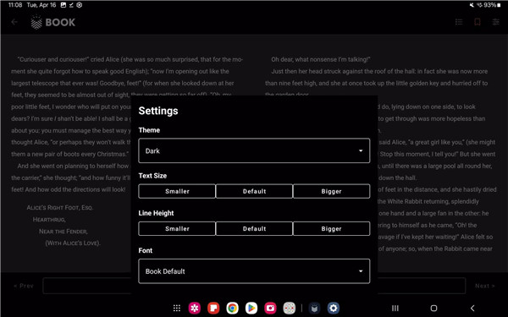Click the text "Alice's Right Foot, Esq."

[x=60, y=208]
